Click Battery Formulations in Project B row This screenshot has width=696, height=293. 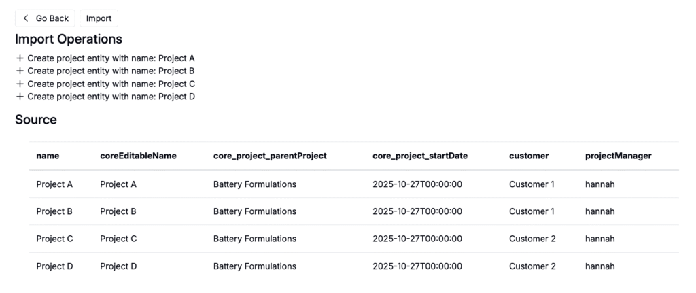coord(254,211)
